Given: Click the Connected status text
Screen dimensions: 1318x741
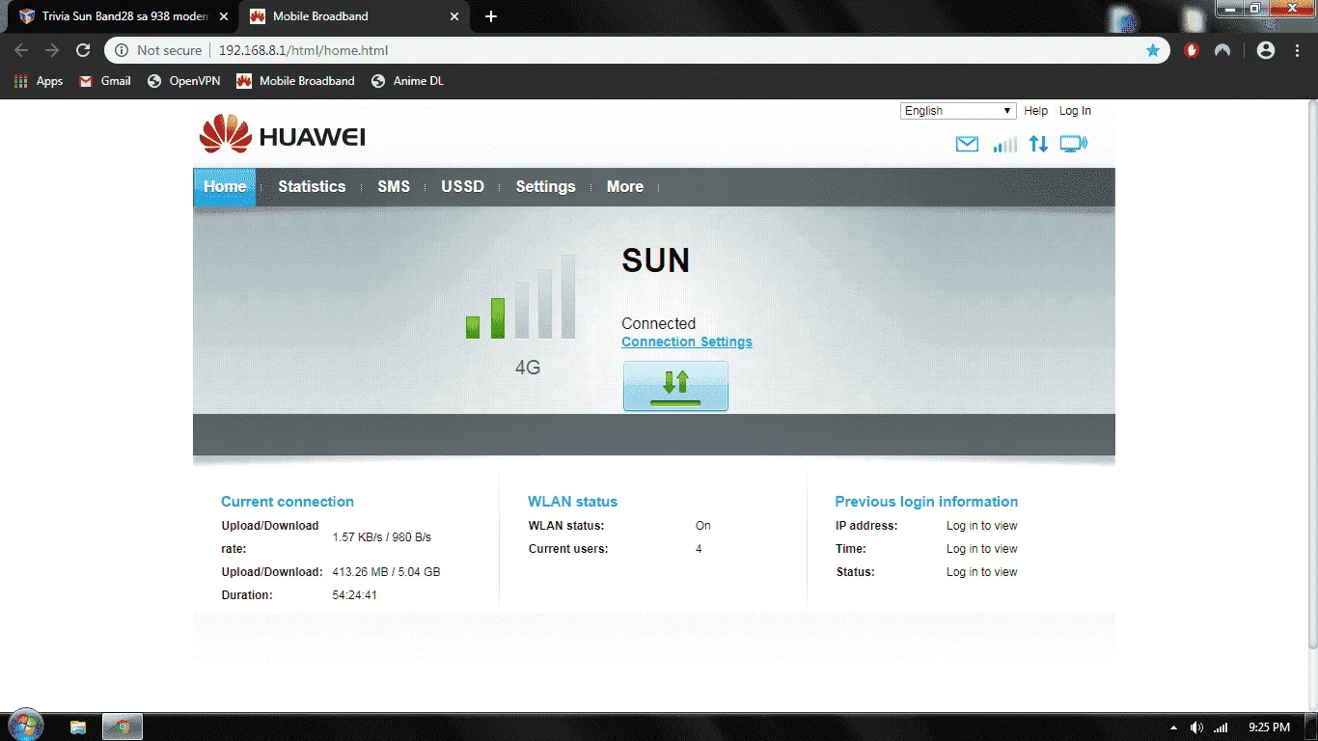Looking at the screenshot, I should pyautogui.click(x=658, y=324).
